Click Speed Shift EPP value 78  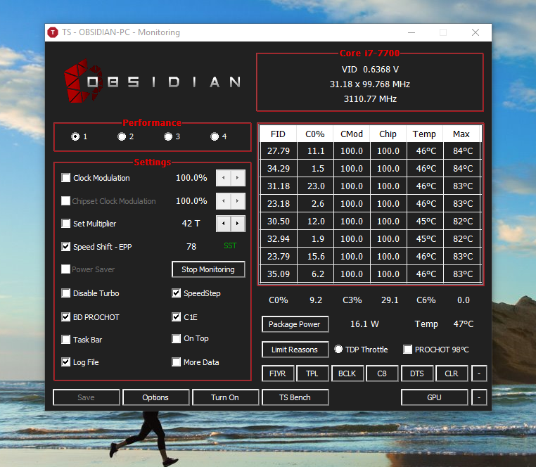pyautogui.click(x=191, y=246)
